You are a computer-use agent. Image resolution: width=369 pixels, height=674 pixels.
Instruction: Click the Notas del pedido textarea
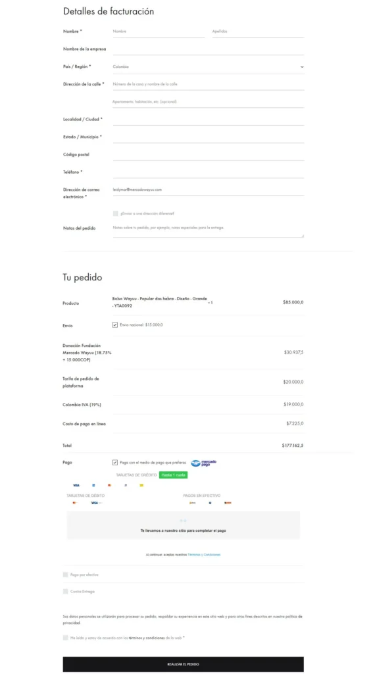[x=209, y=230]
